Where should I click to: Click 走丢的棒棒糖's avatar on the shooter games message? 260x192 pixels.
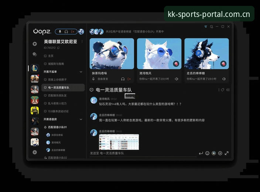tap(94, 116)
